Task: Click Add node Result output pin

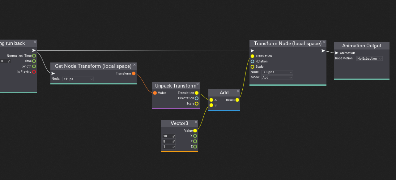Action: click(237, 100)
